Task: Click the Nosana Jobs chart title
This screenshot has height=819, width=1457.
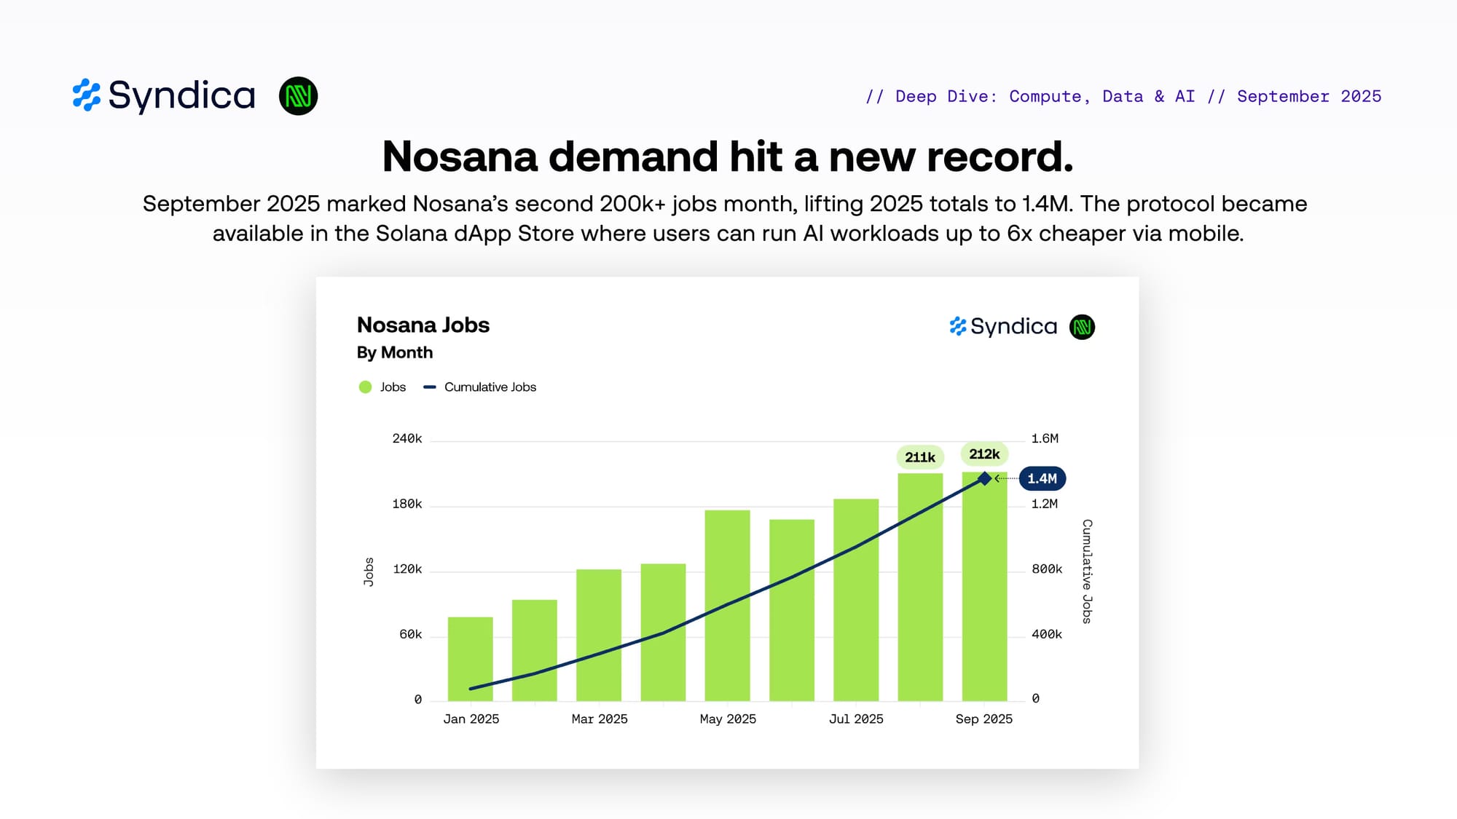Action: (x=423, y=325)
